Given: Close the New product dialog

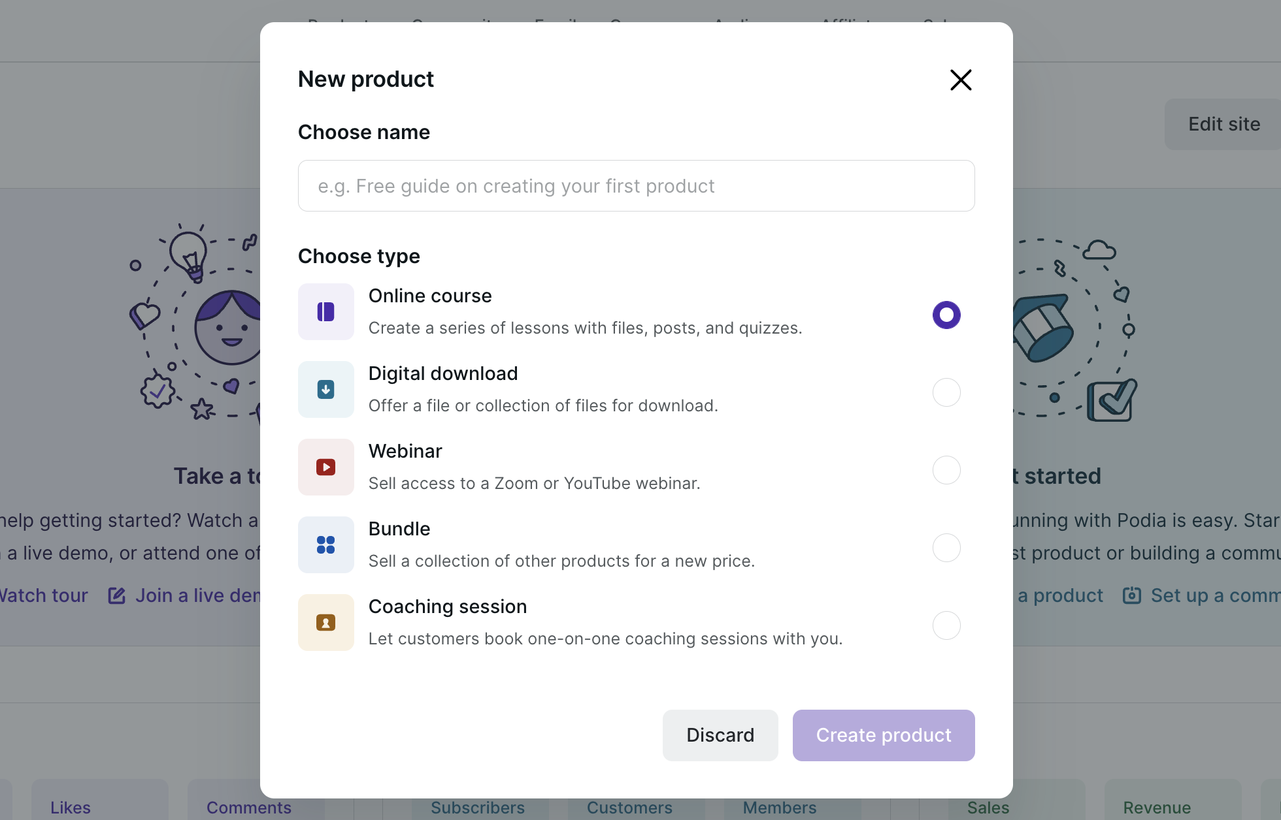Looking at the screenshot, I should 961,80.
